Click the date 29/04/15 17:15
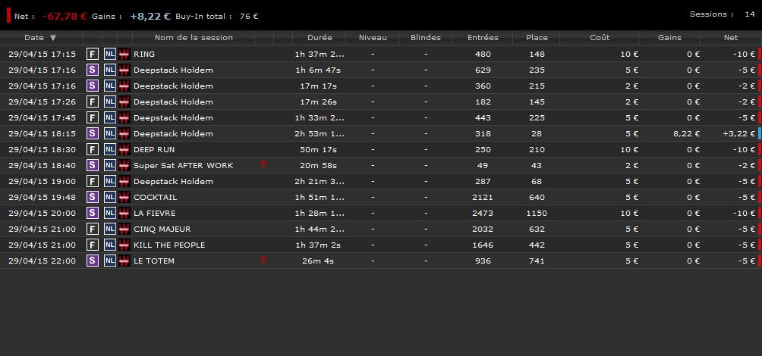 43,54
